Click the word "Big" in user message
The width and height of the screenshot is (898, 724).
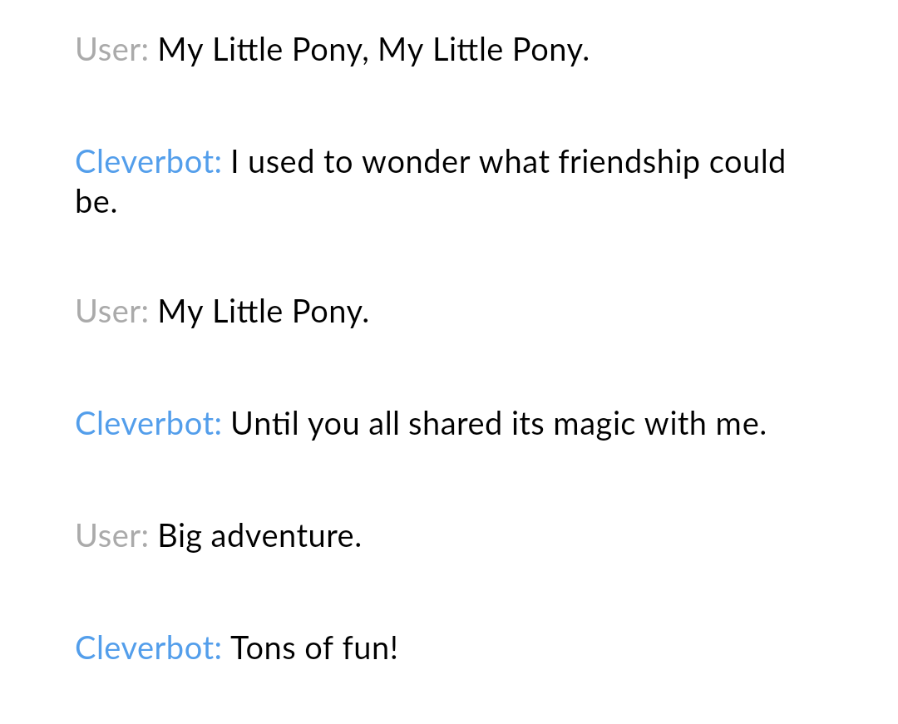pyautogui.click(x=180, y=537)
